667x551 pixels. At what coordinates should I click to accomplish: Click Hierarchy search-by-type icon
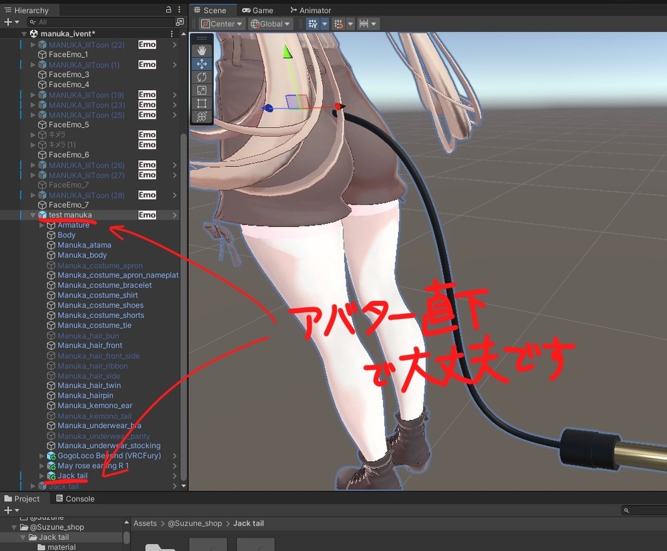[x=180, y=21]
